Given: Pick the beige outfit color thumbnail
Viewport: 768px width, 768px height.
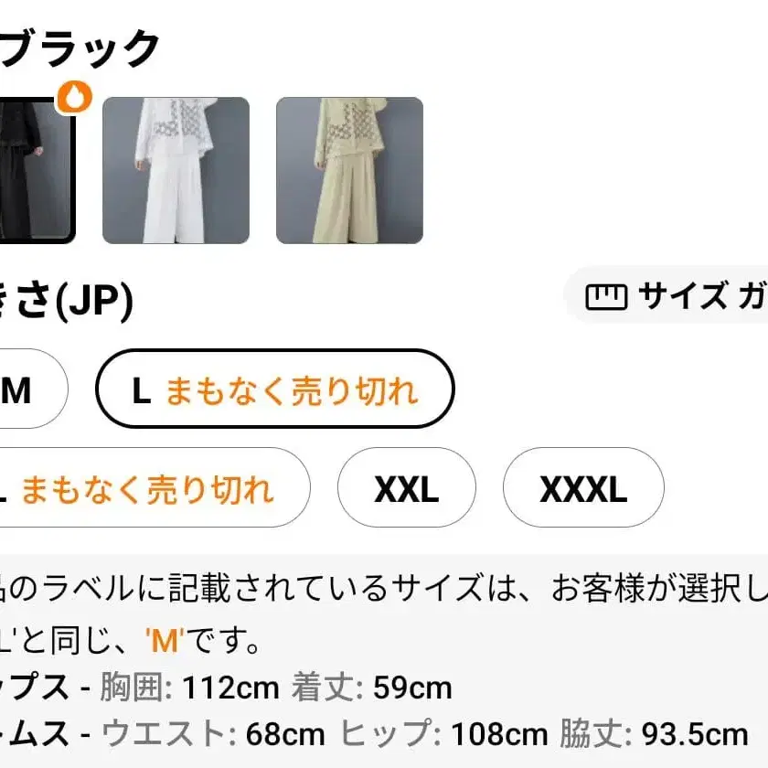Looking at the screenshot, I should [349, 170].
